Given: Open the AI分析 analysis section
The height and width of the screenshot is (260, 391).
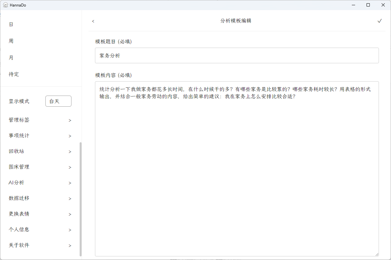Looking at the screenshot, I should click(16, 182).
